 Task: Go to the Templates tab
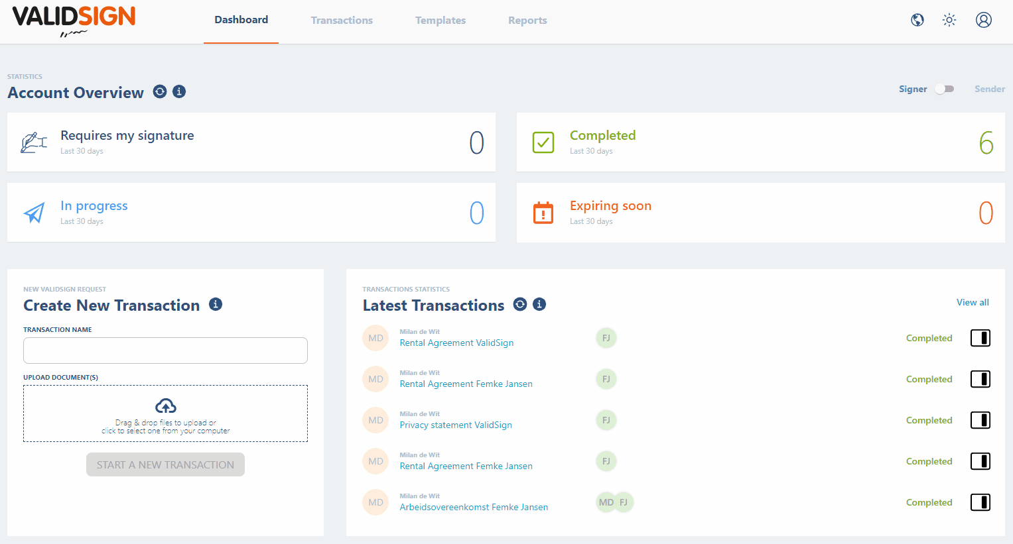[x=440, y=21]
